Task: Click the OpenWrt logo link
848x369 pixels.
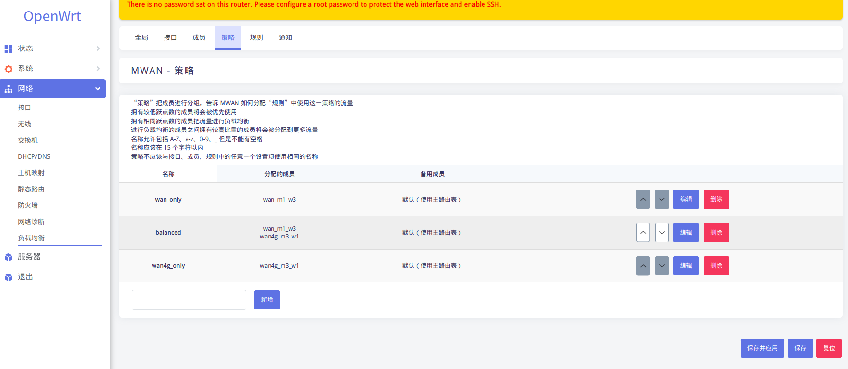Action: pyautogui.click(x=52, y=16)
